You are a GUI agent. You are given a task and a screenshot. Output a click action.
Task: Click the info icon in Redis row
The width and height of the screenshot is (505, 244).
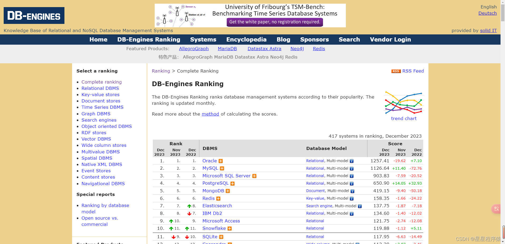[x=352, y=199]
